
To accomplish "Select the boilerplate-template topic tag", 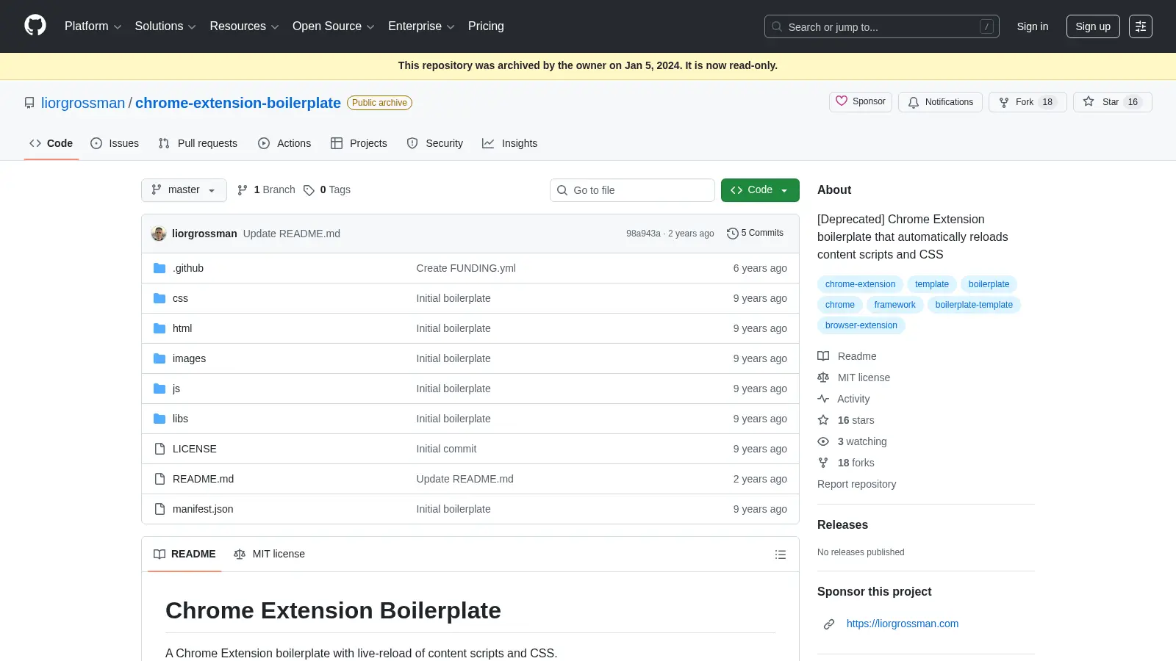I will (974, 305).
